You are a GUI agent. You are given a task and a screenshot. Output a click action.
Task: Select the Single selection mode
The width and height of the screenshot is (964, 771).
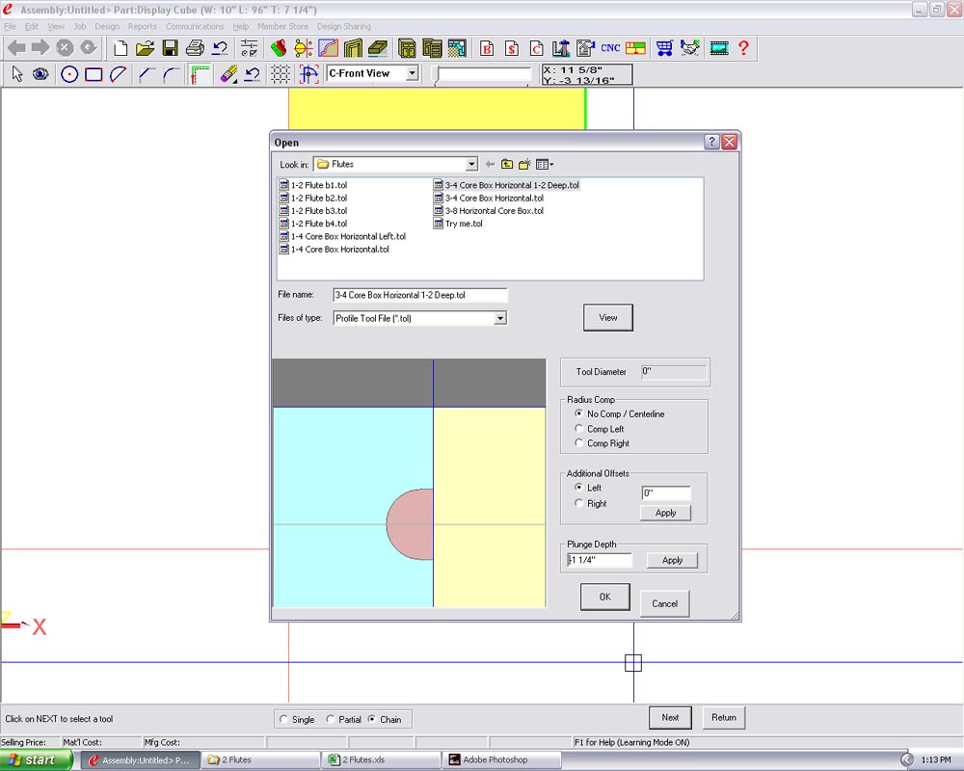tap(283, 719)
